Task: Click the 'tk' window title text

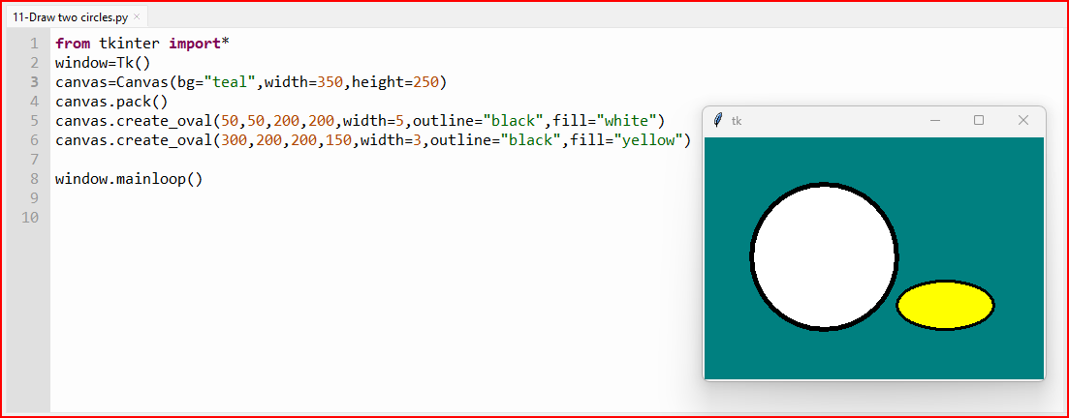Action: coord(737,121)
